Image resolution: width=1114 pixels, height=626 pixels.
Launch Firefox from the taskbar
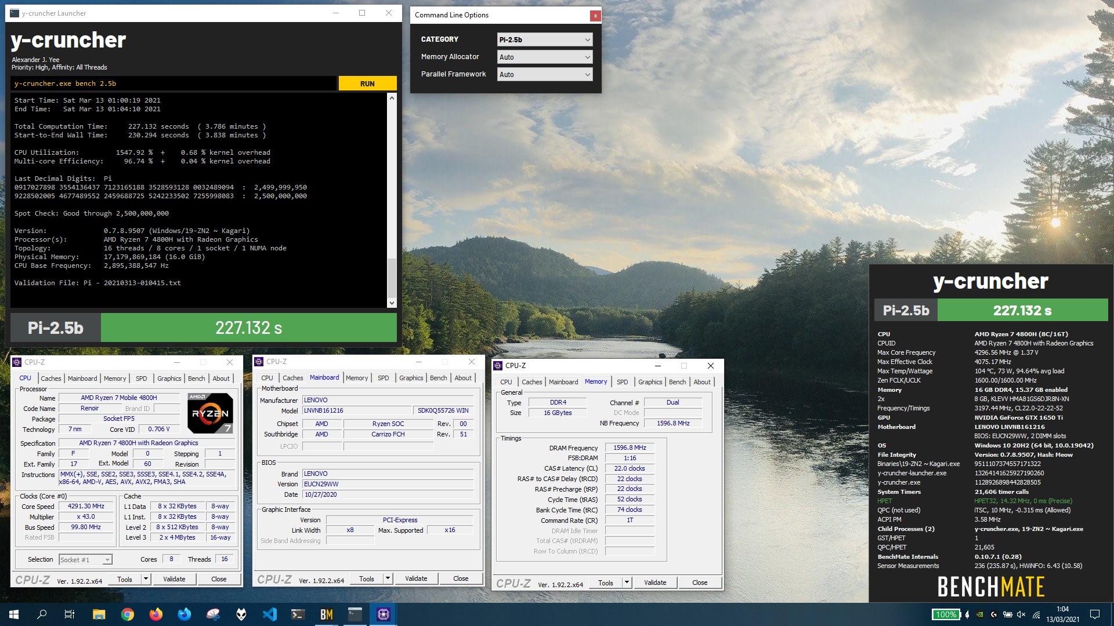click(x=156, y=614)
